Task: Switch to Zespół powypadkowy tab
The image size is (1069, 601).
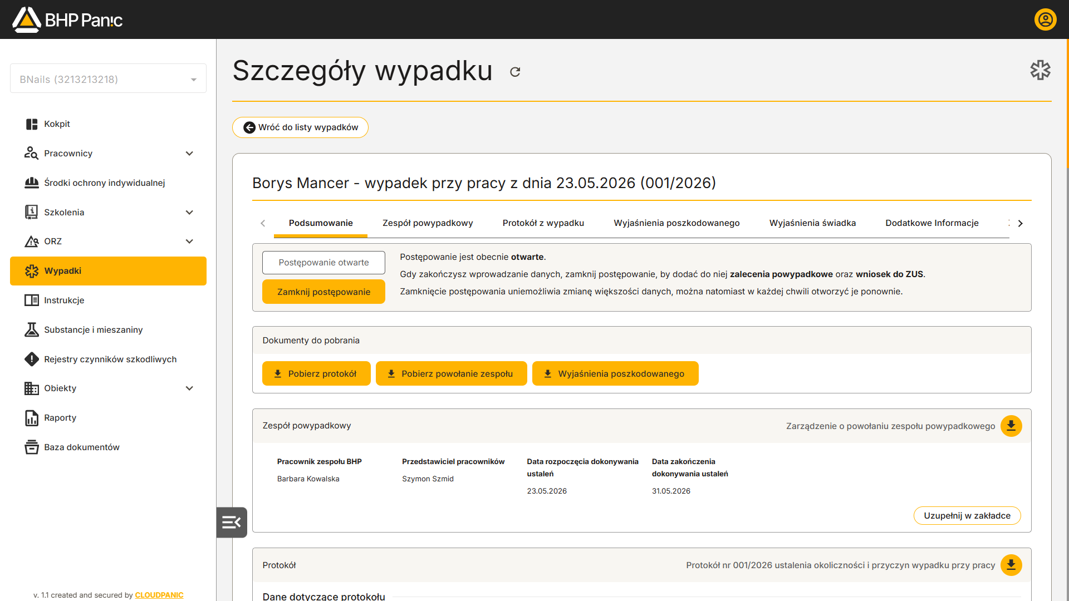Action: click(428, 223)
